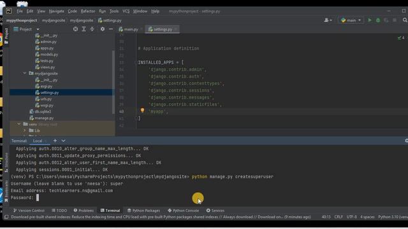Click the yellow lightbulb intention icon
This screenshot has width=408, height=229.
point(142,110)
